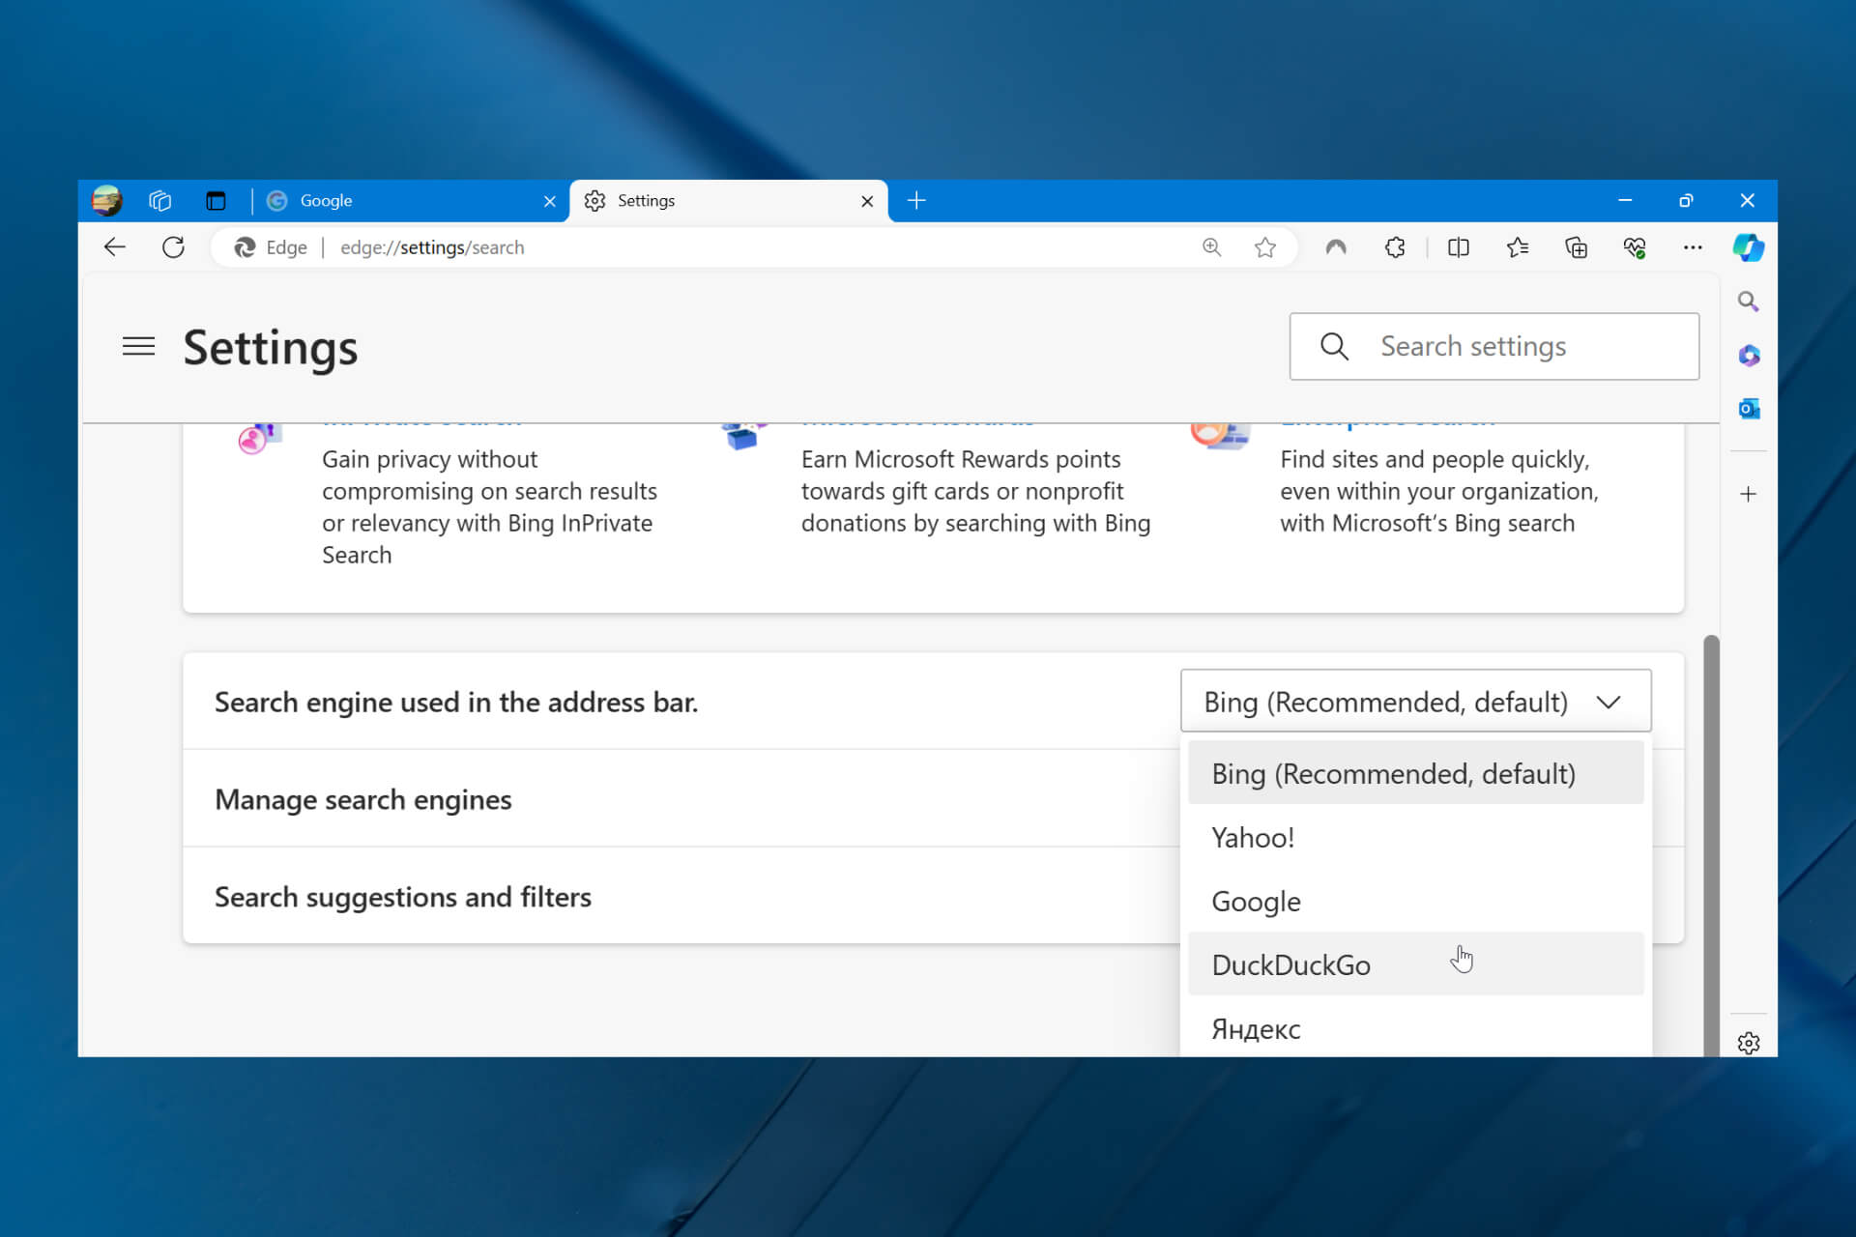
Task: Click the Edge settings gear icon
Action: tap(1747, 1043)
